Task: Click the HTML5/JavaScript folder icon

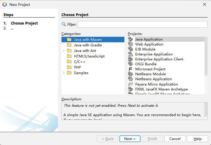Action: 69,56
